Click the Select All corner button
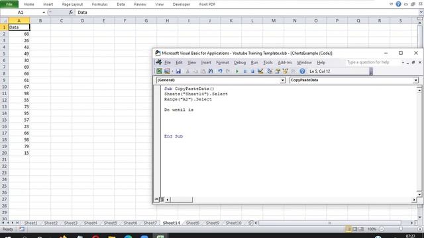Viewport: 424px width, 238px height. click(4, 20)
